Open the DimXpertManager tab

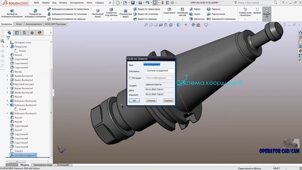click(x=32, y=33)
